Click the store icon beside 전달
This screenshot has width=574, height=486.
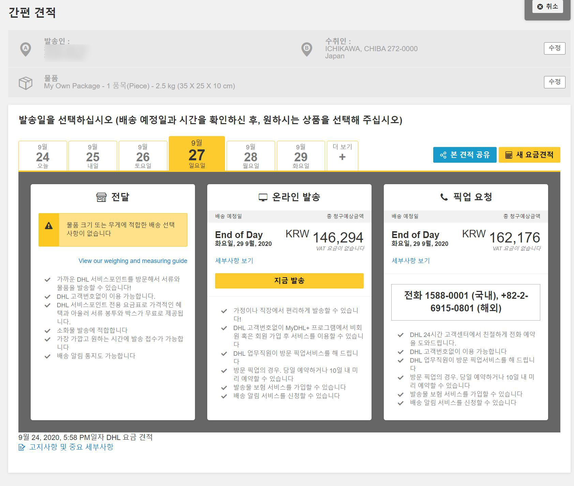pyautogui.click(x=101, y=197)
